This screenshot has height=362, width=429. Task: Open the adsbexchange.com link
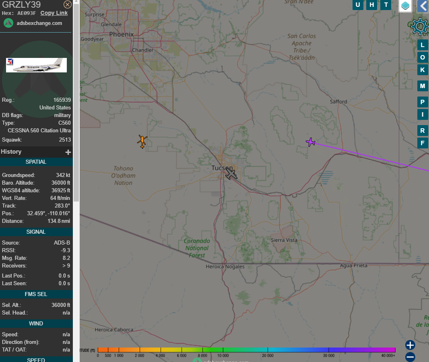39,23
